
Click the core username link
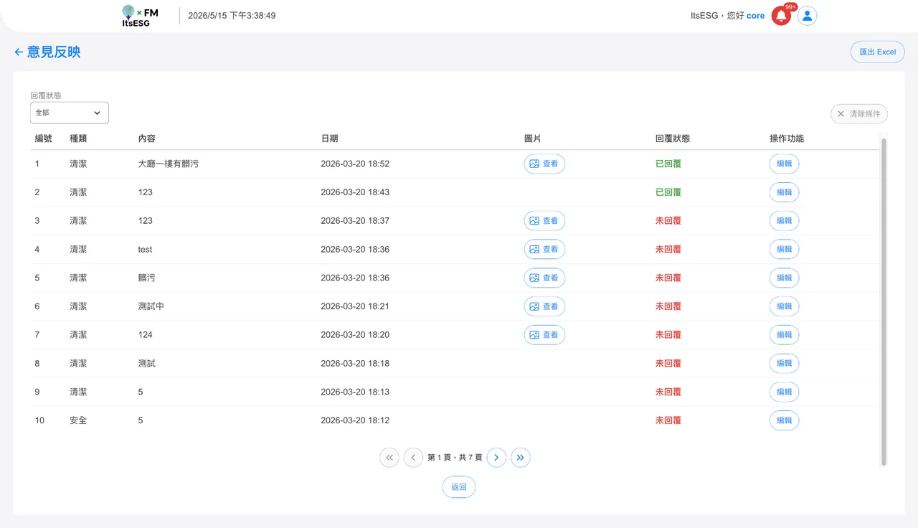(755, 16)
